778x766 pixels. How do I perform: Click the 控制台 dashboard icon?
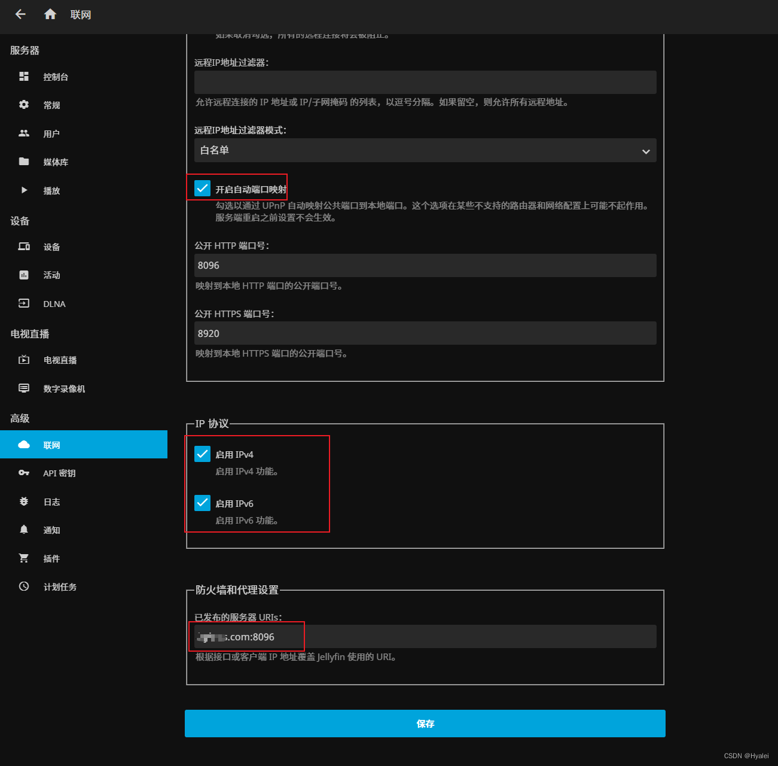(x=24, y=77)
